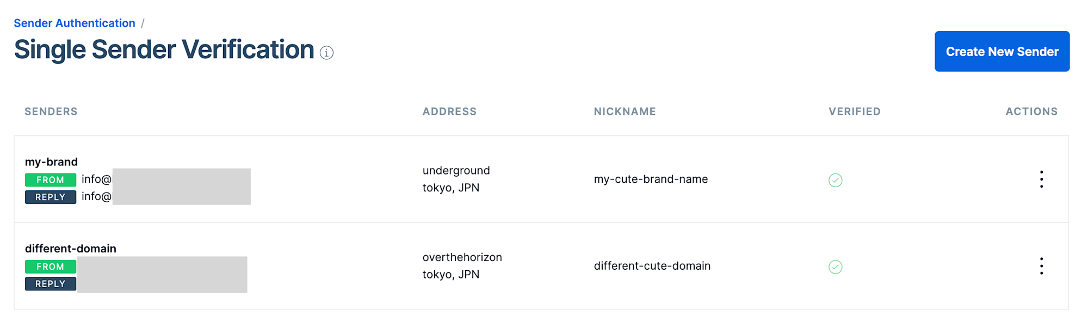The image size is (1088, 335).
Task: Go back to Sender Authentication breadcrumb
Action: point(75,23)
